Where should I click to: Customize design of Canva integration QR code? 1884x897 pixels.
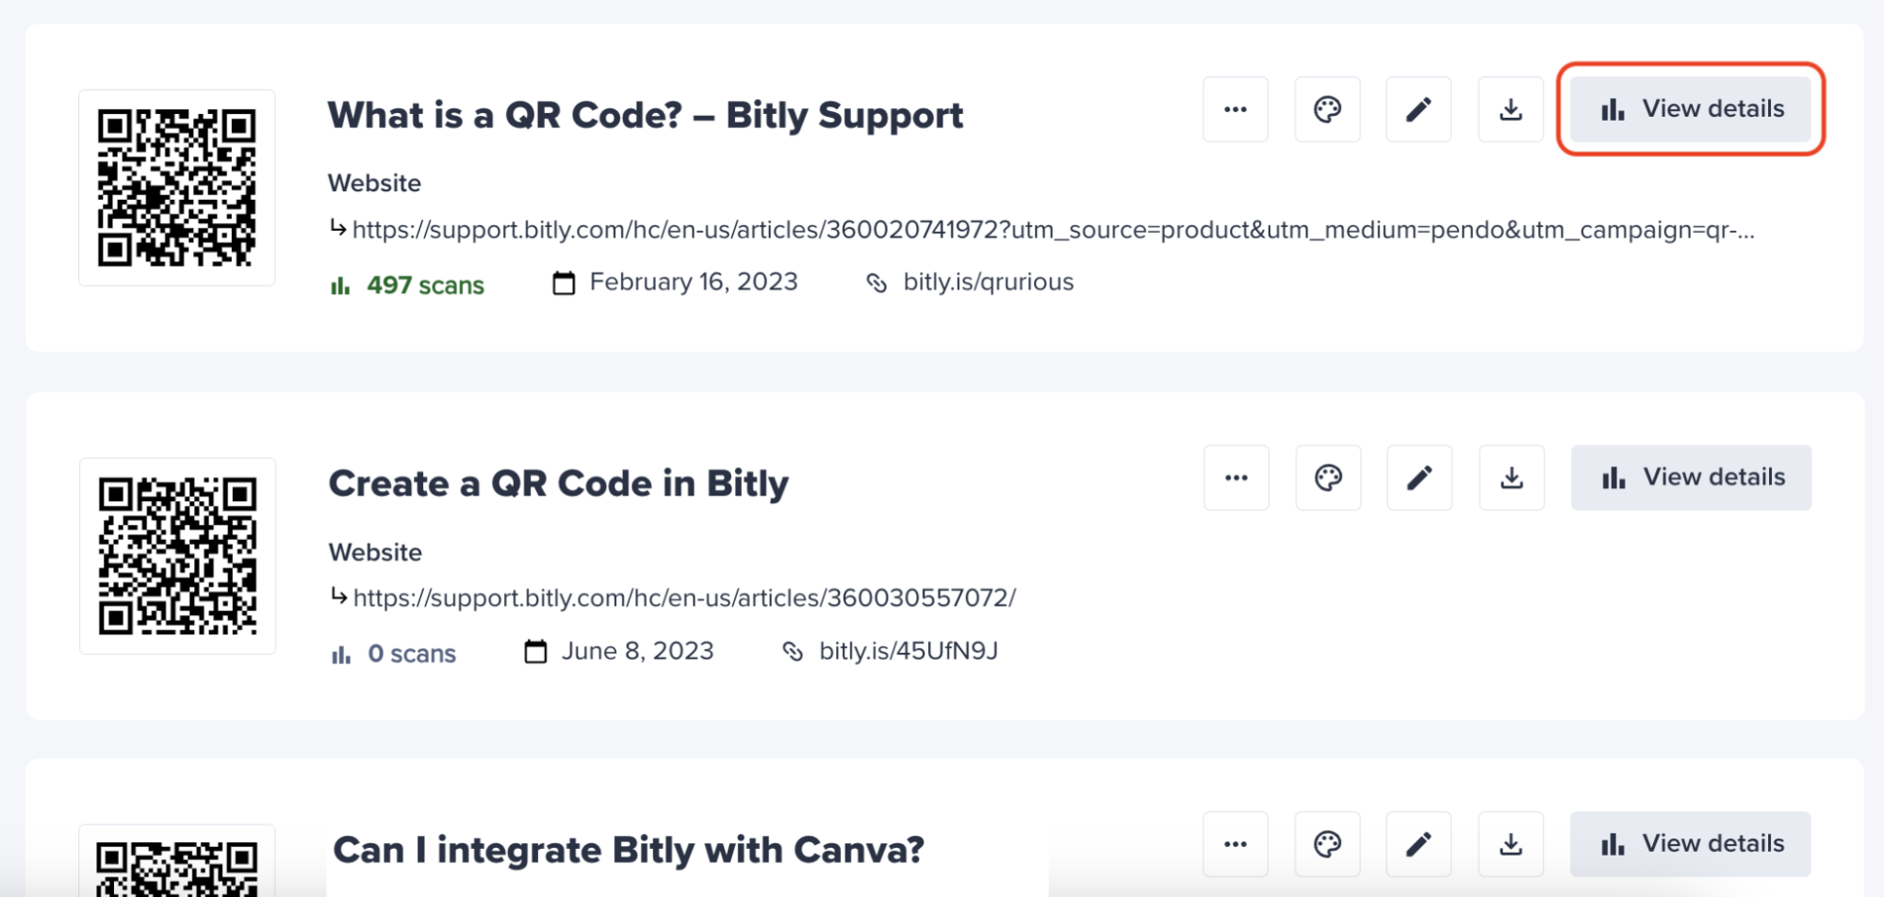click(x=1327, y=844)
